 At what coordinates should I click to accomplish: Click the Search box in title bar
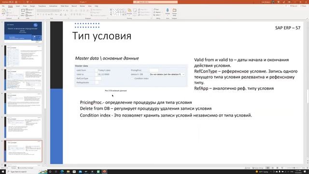[155, 2]
